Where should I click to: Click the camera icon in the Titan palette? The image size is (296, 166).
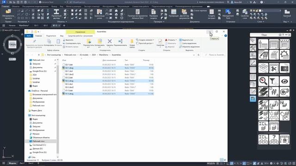tap(284, 68)
